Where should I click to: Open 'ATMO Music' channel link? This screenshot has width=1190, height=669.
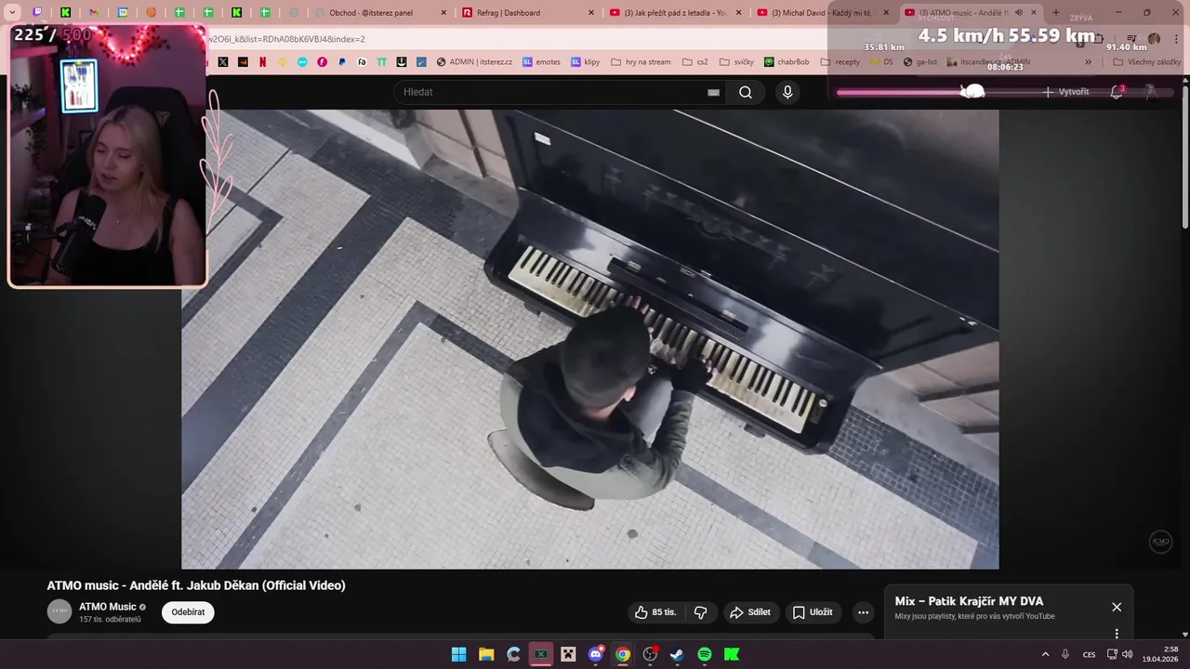[x=107, y=607]
